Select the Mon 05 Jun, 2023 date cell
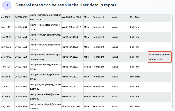The height and width of the screenshot is (111, 175). tap(72, 107)
